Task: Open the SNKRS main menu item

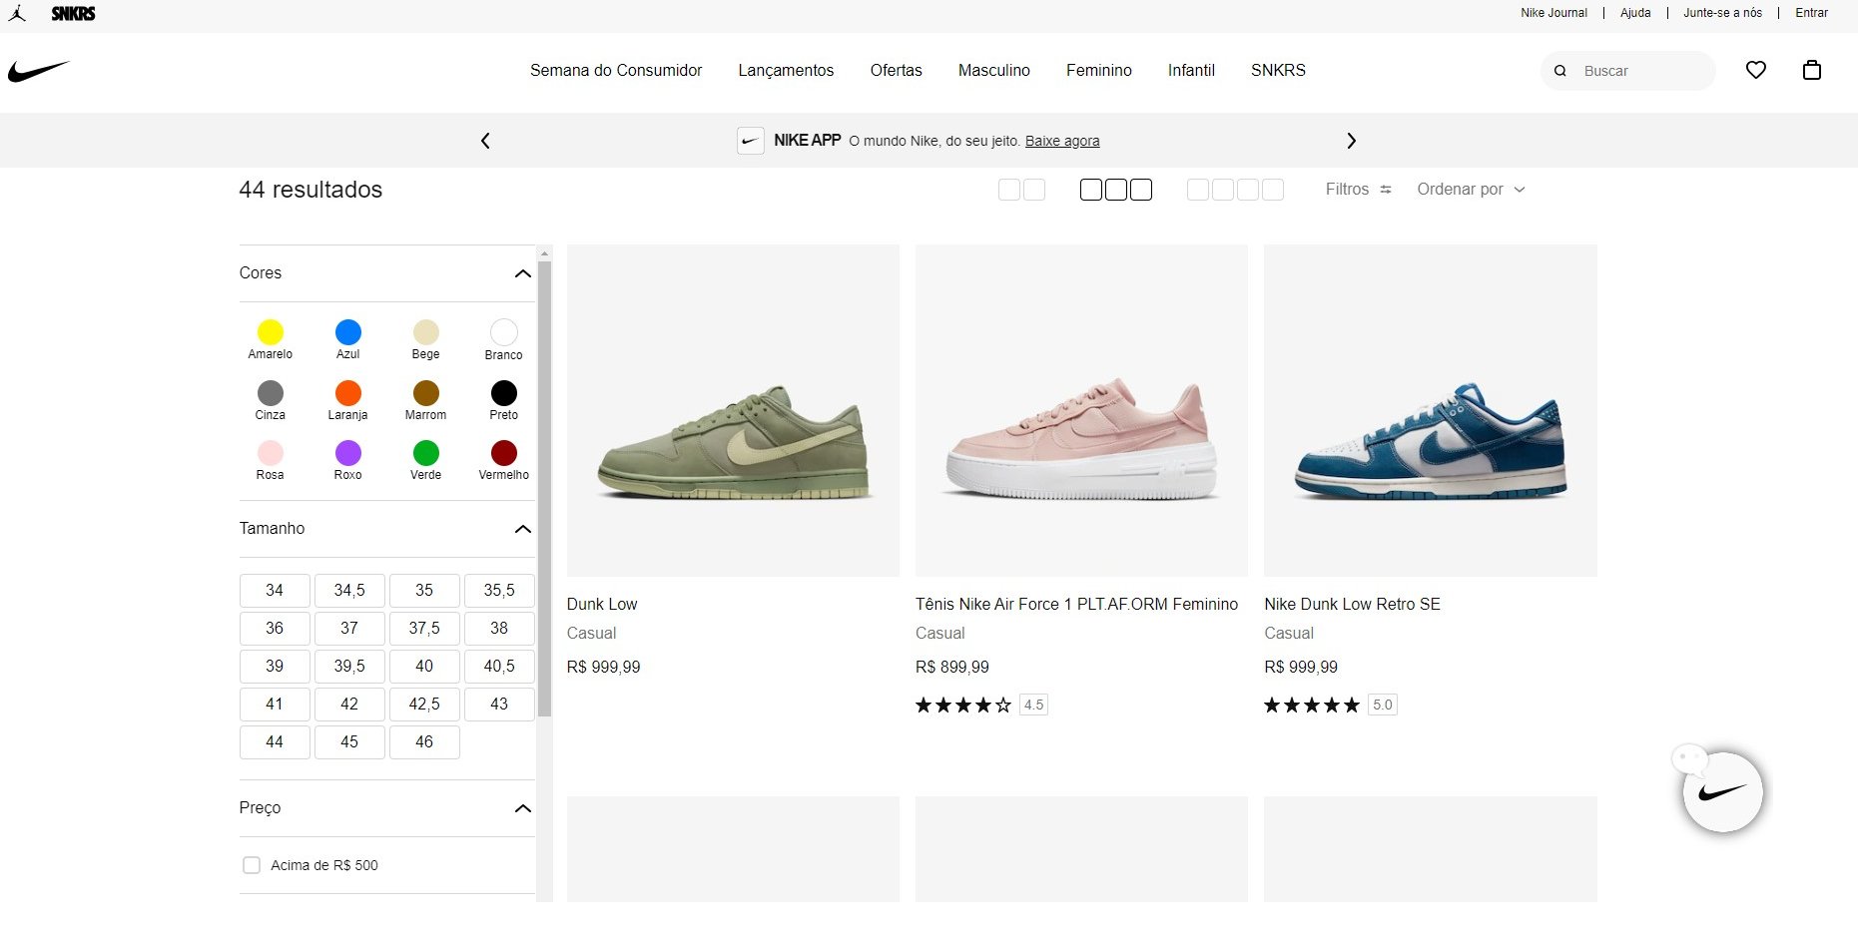Action: (x=1278, y=71)
